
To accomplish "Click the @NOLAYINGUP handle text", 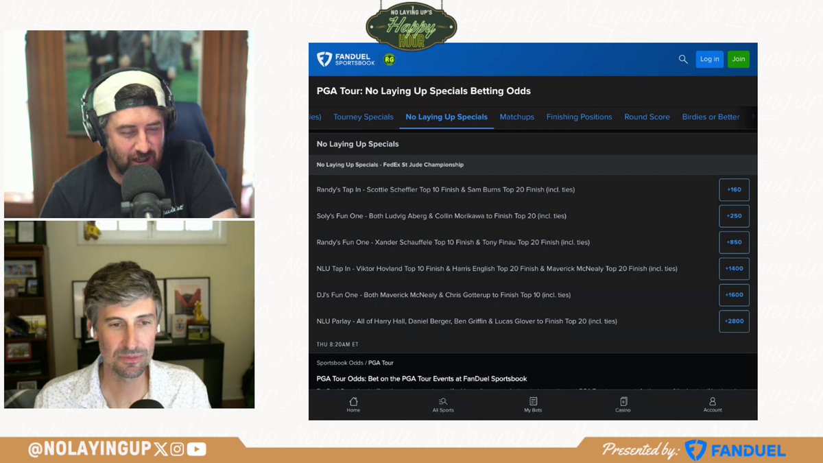I will tap(89, 449).
